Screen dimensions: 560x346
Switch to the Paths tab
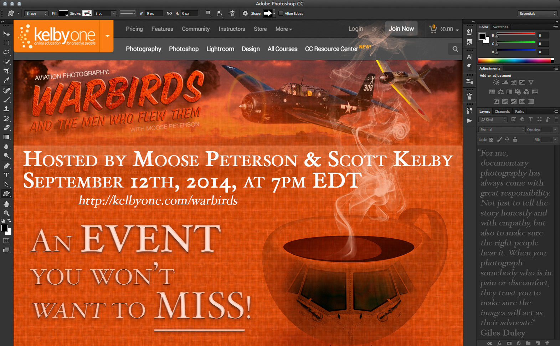coord(519,112)
